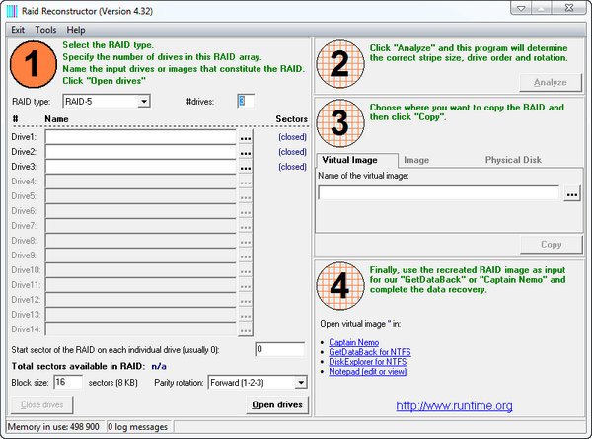
Task: Browse for the virtual image file location
Action: coord(572,194)
